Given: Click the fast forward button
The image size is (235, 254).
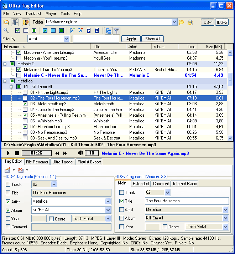Looking at the screenshot, I should (65, 153).
